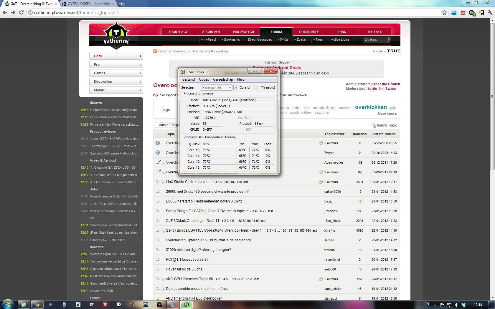Click the Nieuw Topic page icon

[x=374, y=126]
